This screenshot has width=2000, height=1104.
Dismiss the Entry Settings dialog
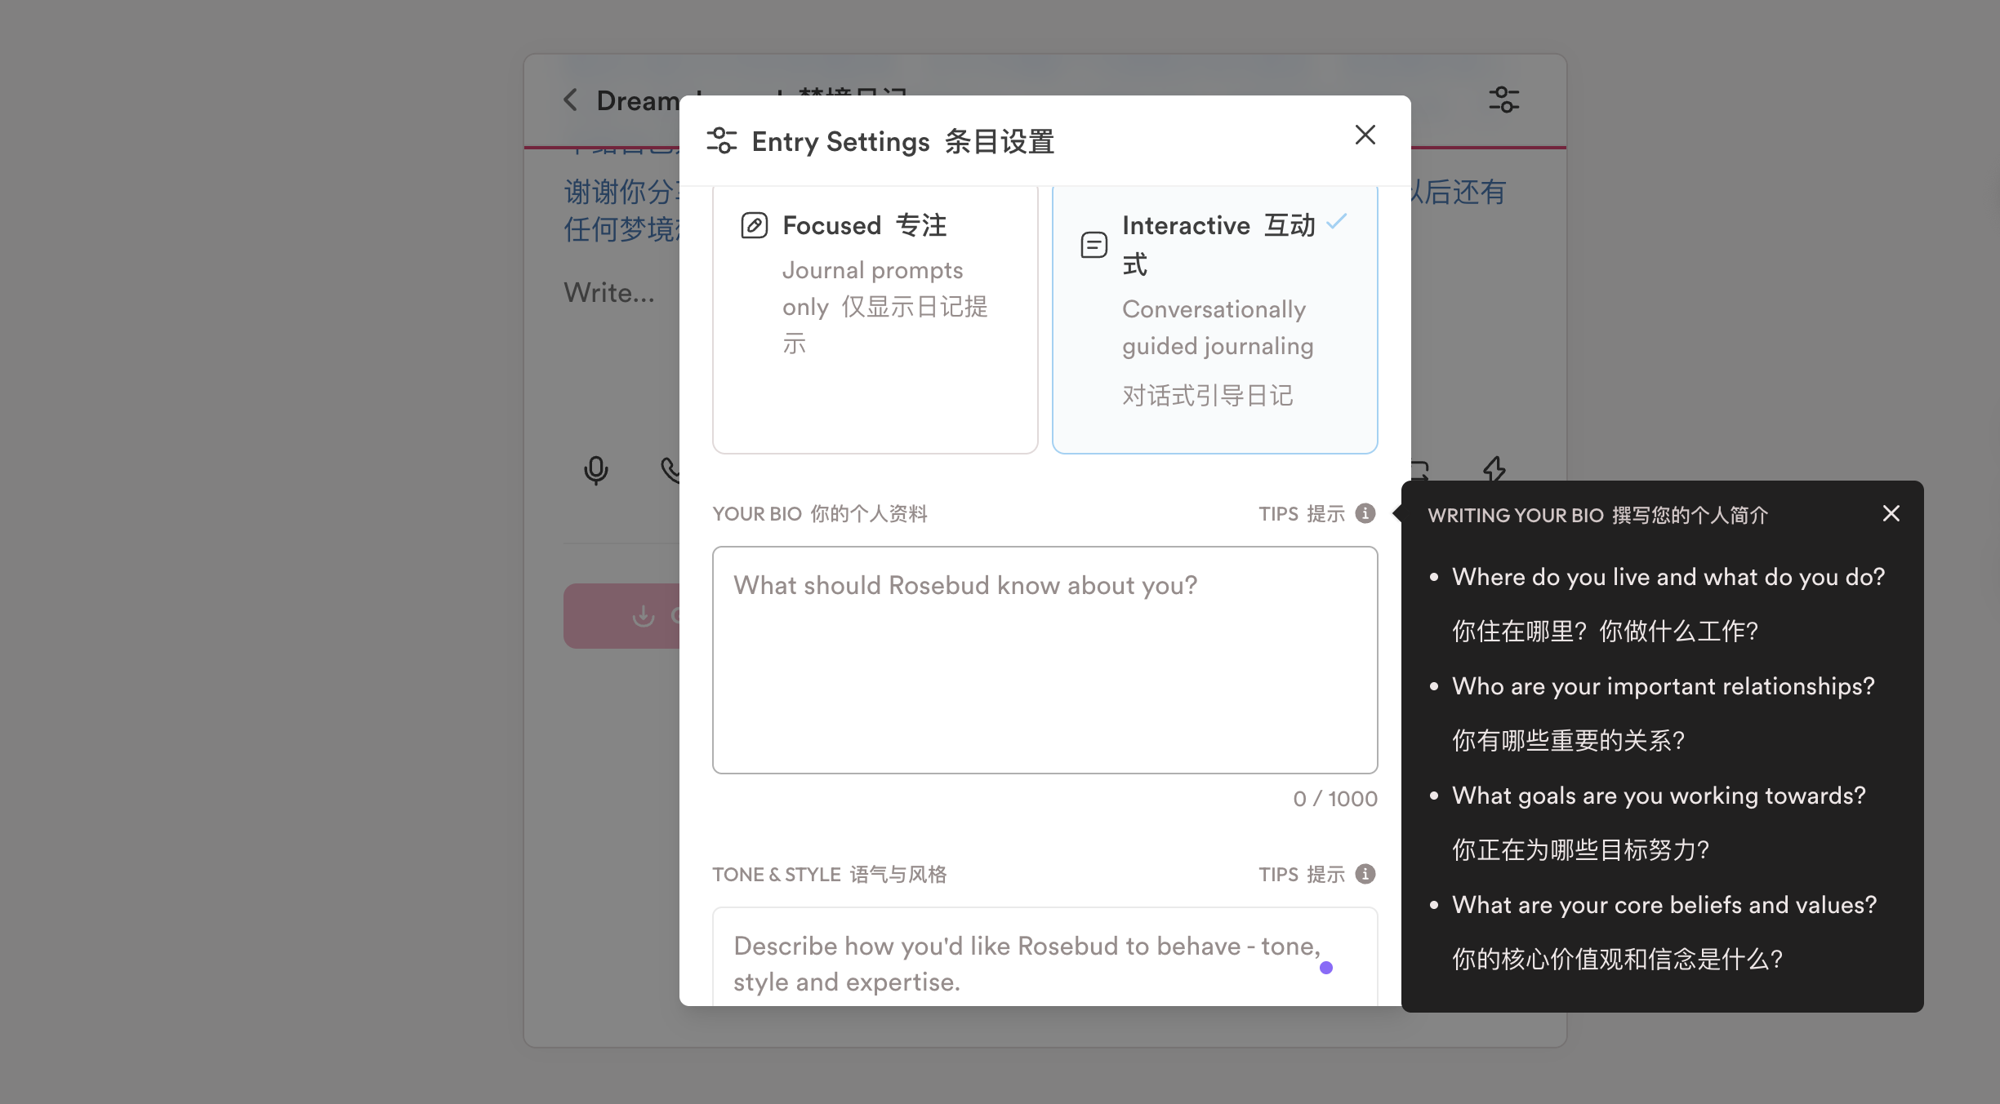coord(1365,135)
